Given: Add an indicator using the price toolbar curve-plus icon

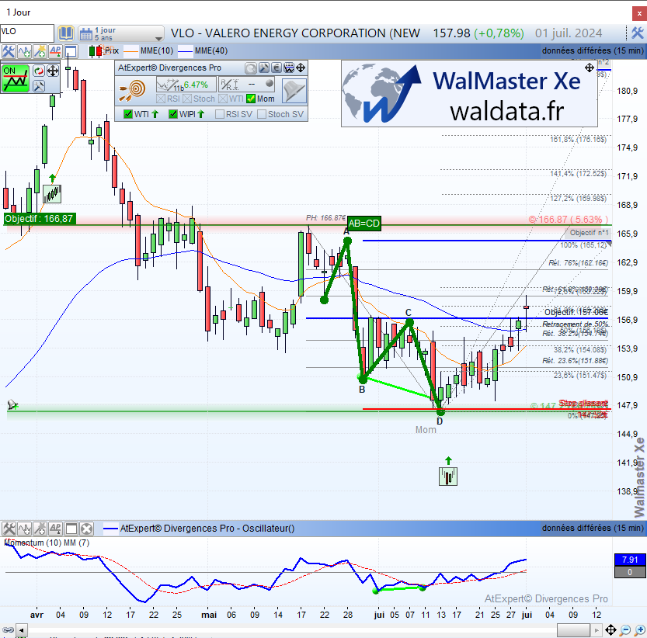Looking at the screenshot, I should (24, 51).
